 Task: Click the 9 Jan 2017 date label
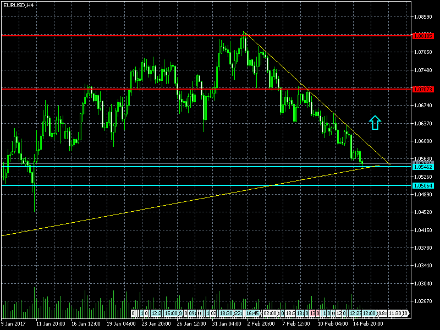coord(13,324)
